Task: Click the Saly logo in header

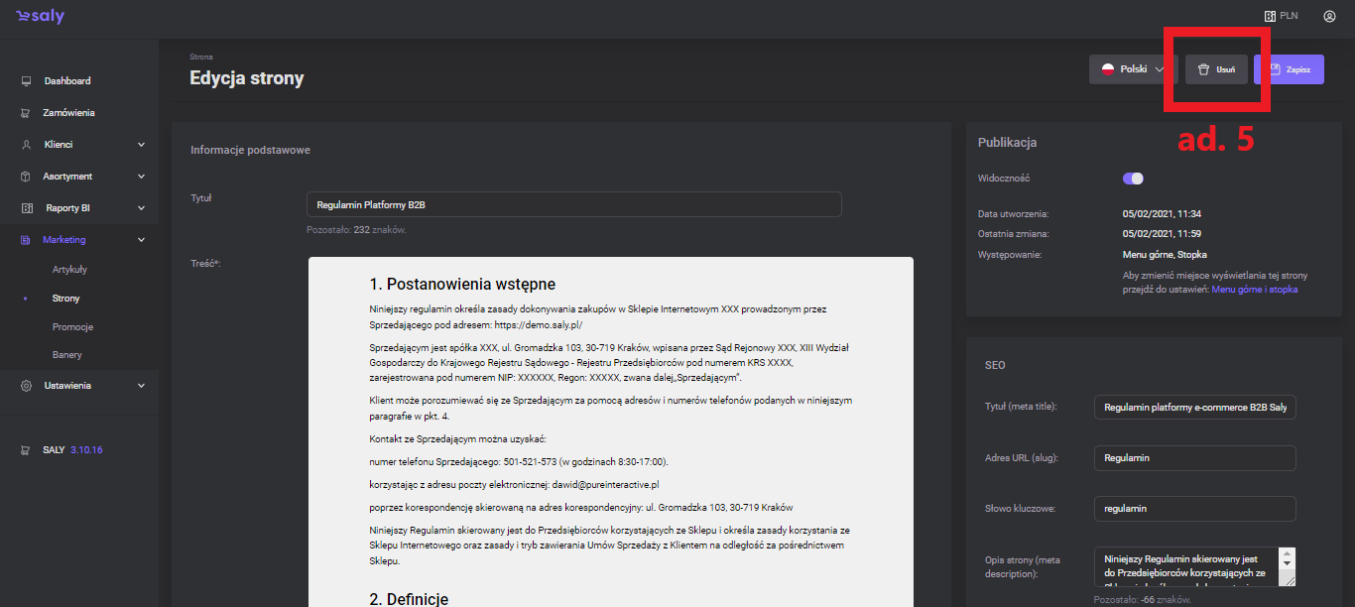Action: [40, 17]
